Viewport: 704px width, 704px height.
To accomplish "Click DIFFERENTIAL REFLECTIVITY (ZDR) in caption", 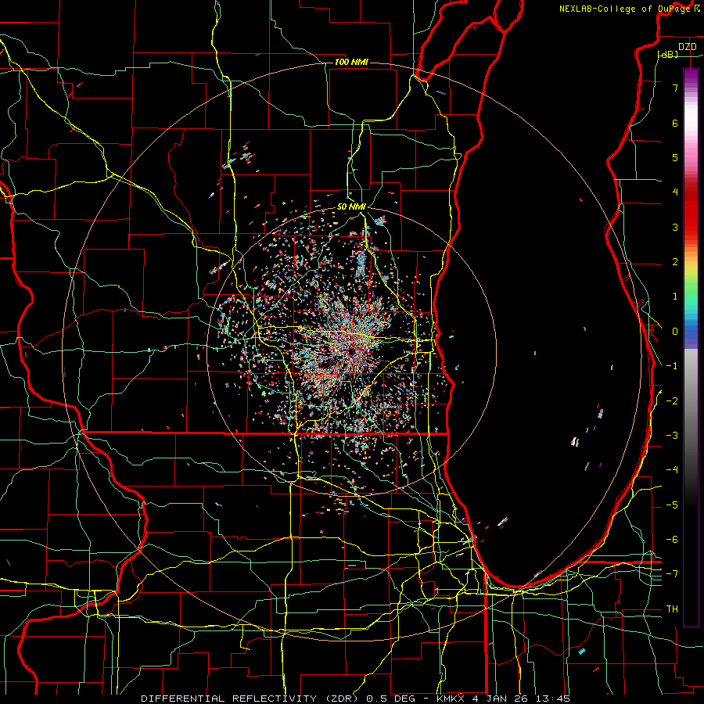I will click(x=249, y=699).
